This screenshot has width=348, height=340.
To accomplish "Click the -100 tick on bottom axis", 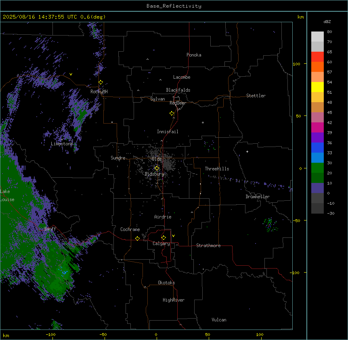I will click(x=51, y=334).
